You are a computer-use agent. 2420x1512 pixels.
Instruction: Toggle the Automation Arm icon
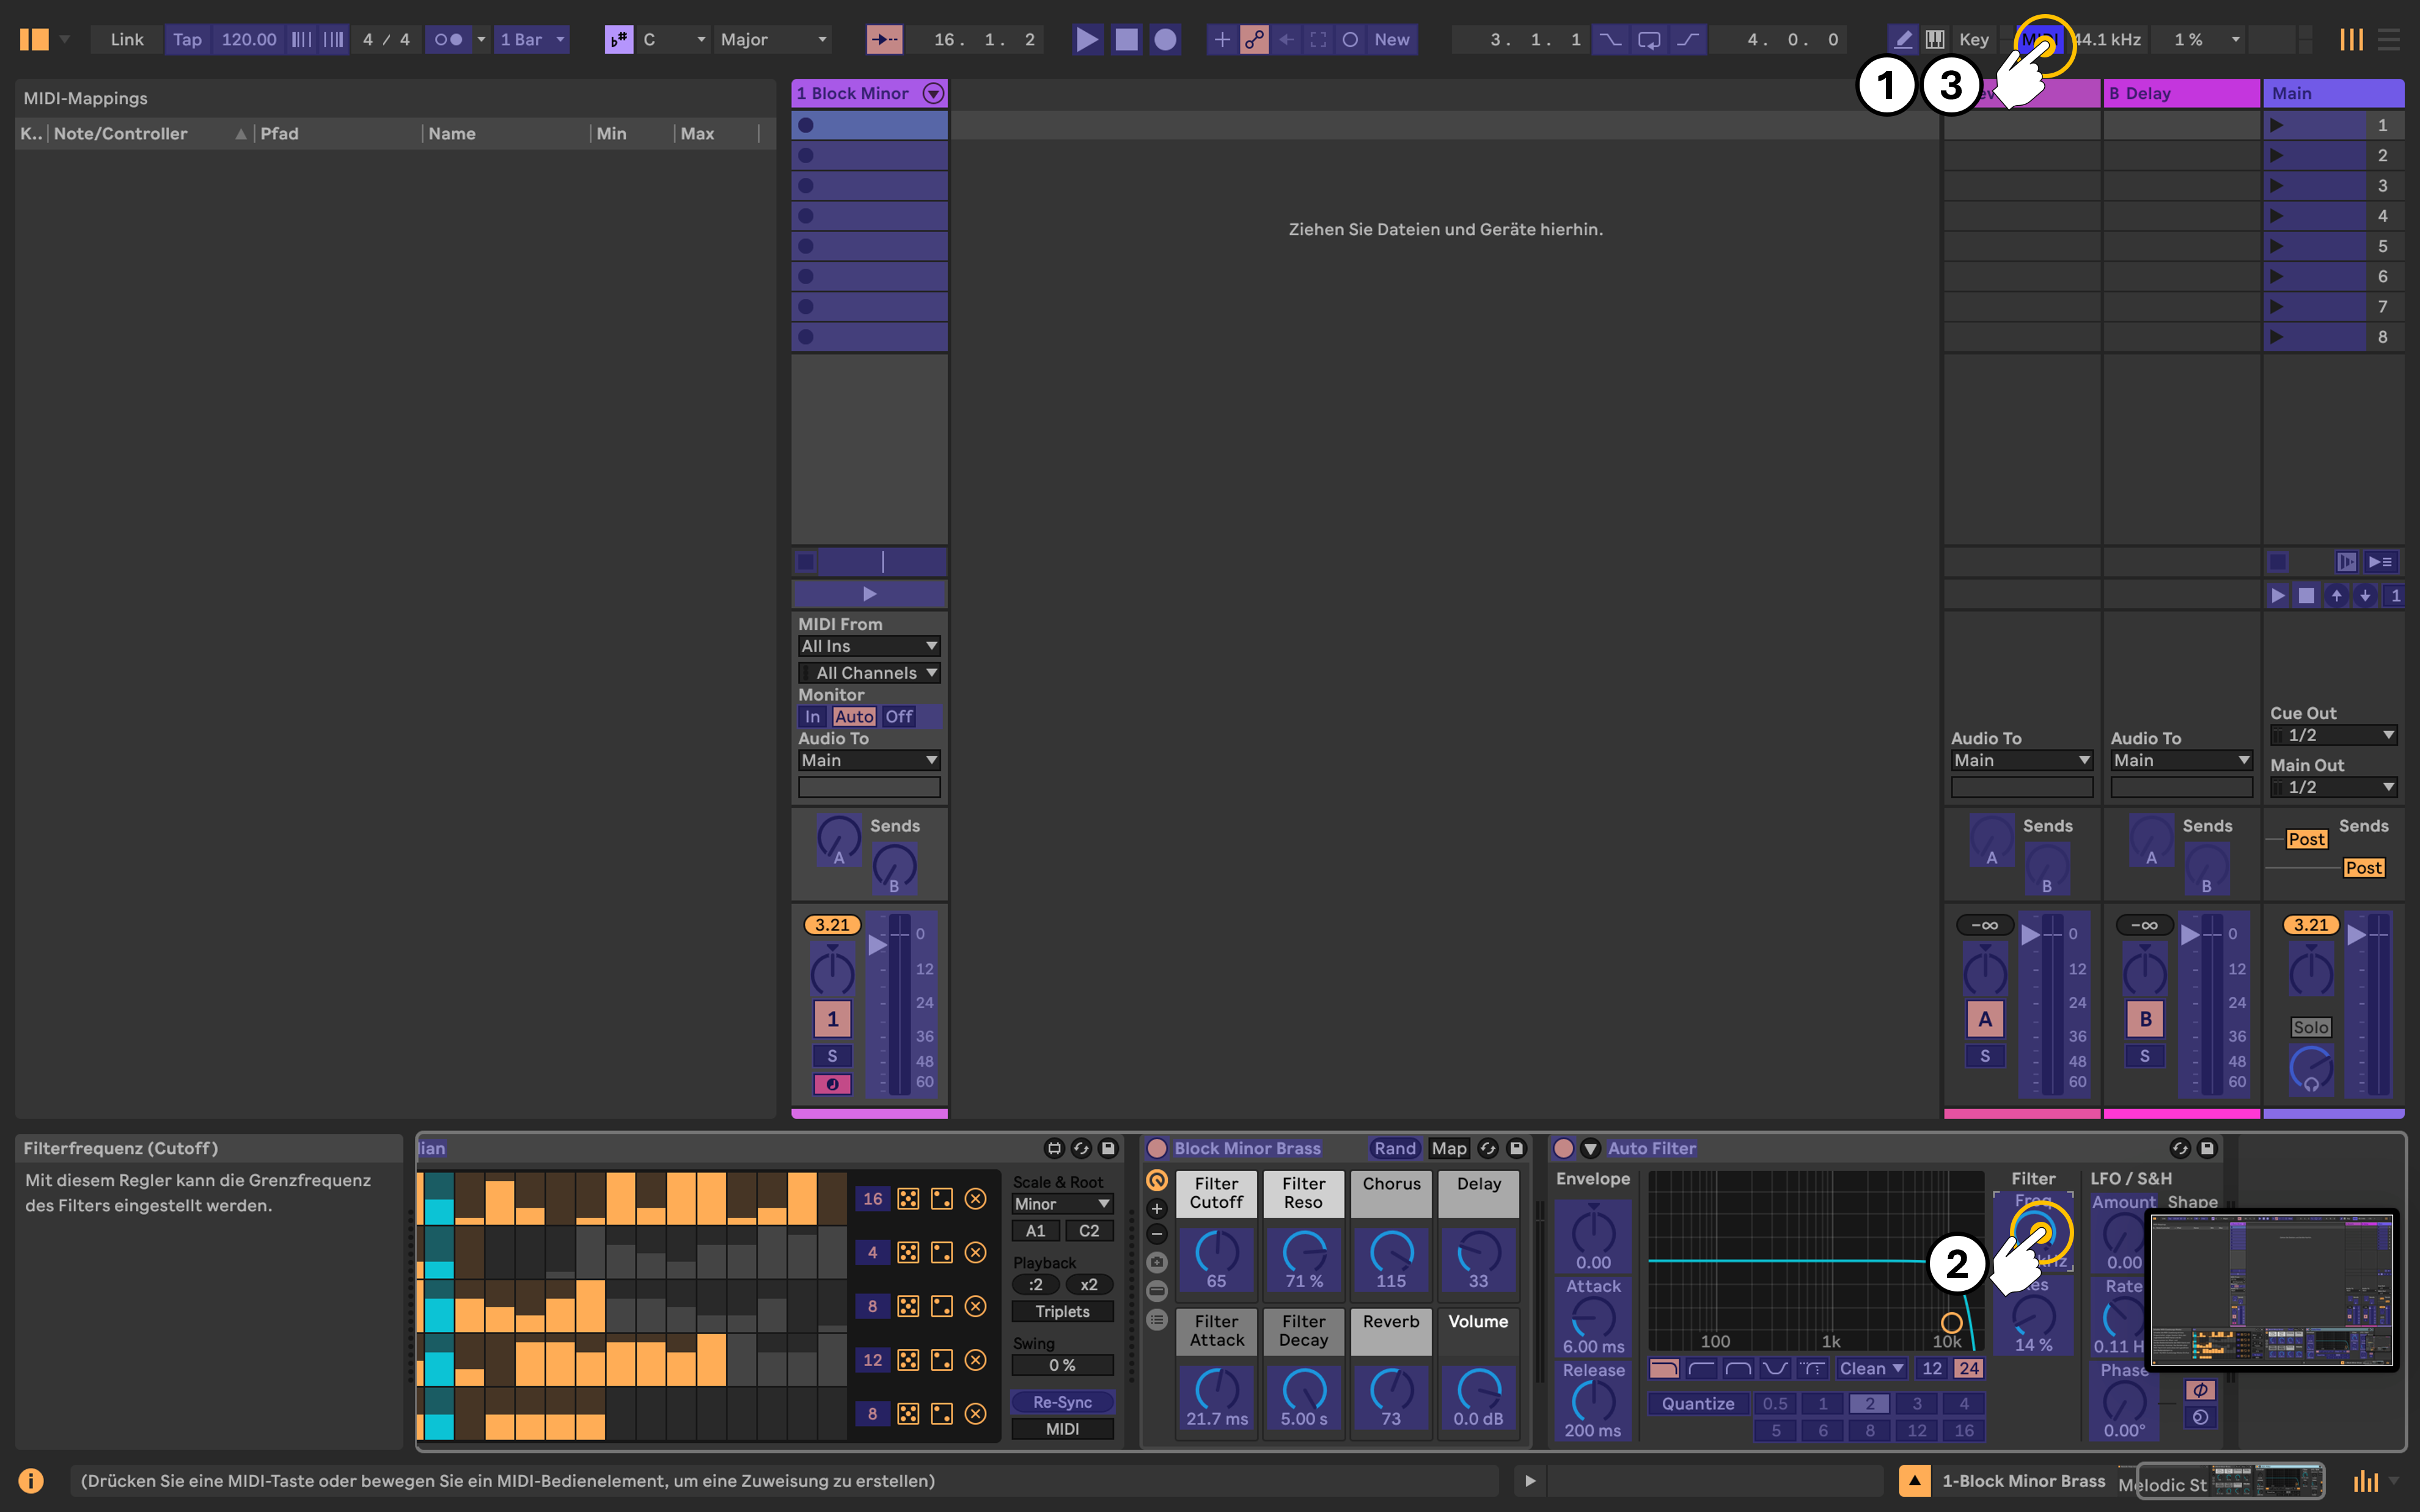[1254, 40]
